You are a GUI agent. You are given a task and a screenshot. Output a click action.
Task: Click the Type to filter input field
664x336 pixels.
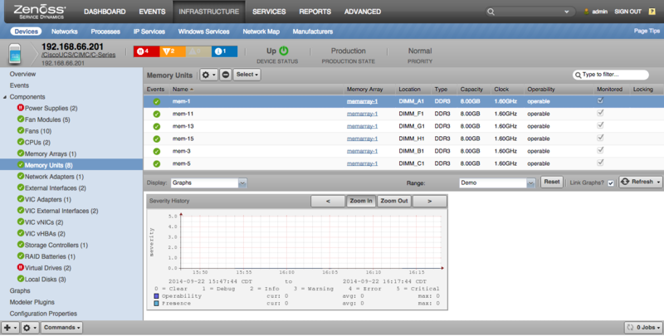[611, 75]
